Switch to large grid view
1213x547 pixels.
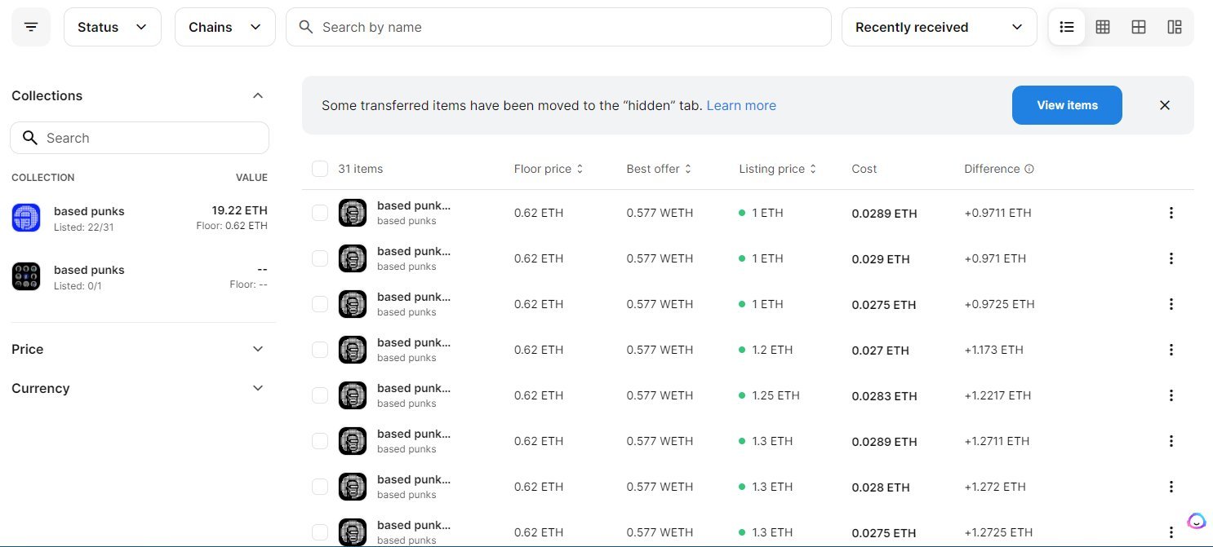coord(1139,27)
